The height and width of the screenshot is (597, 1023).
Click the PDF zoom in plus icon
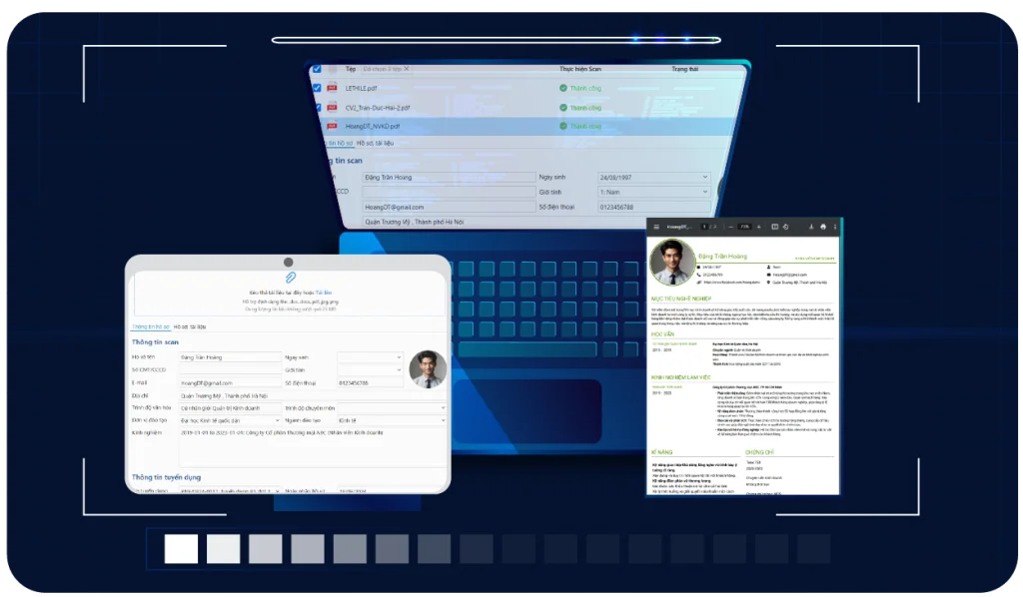[x=760, y=227]
